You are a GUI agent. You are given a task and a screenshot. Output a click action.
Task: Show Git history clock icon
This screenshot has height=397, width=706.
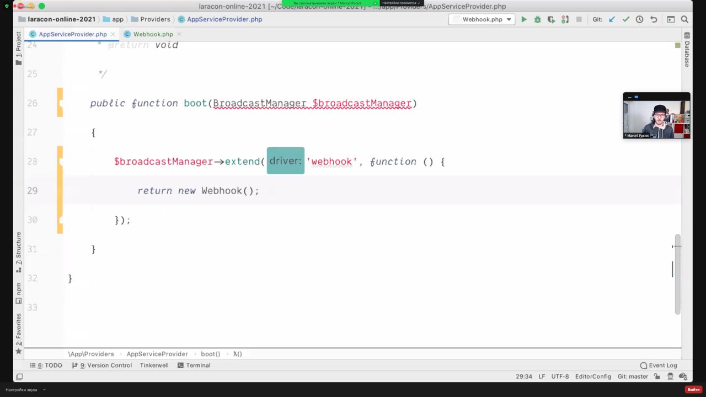[639, 19]
